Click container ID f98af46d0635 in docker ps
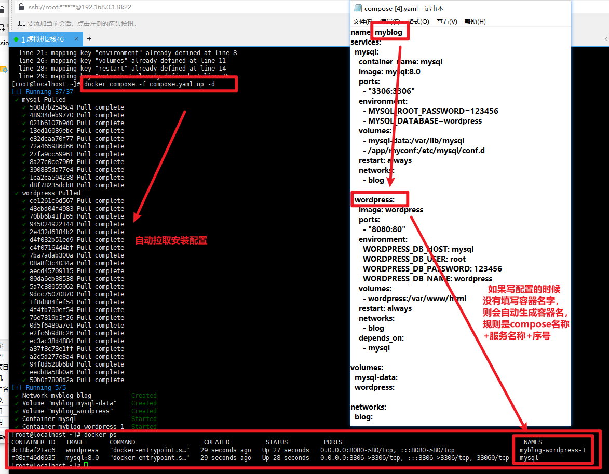609x474 pixels. [x=33, y=458]
